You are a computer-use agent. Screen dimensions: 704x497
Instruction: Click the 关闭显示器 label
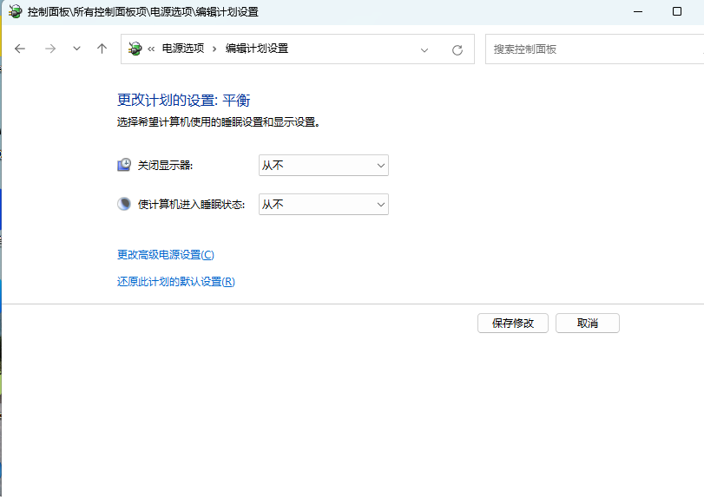(x=165, y=166)
